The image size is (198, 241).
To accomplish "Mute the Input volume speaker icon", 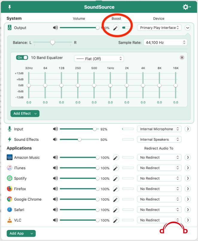I will [55, 129].
